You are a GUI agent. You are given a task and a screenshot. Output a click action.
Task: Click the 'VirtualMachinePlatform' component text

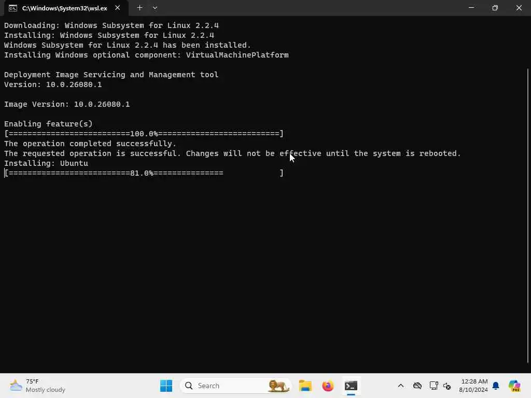237,55
